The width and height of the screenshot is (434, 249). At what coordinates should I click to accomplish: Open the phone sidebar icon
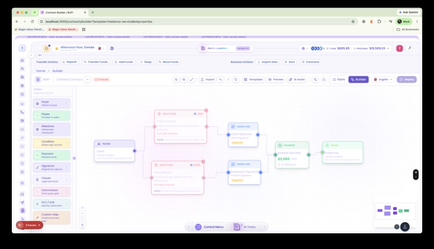23,112
